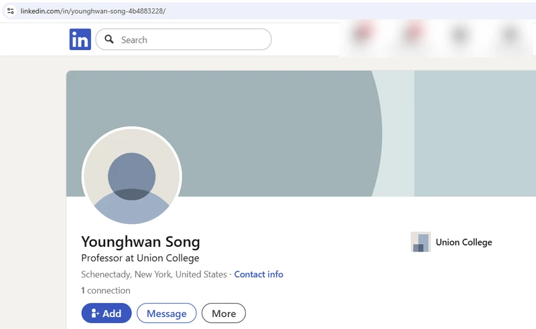Click the site info icon in address bar
The width and height of the screenshot is (536, 329).
coord(11,11)
